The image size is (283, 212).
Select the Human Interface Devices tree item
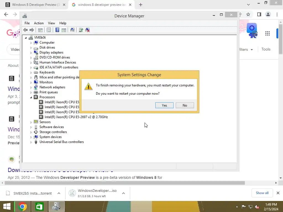tap(58, 62)
